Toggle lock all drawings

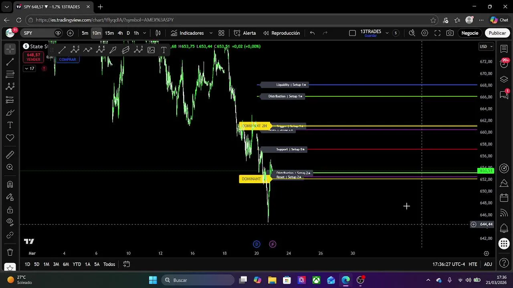10,210
